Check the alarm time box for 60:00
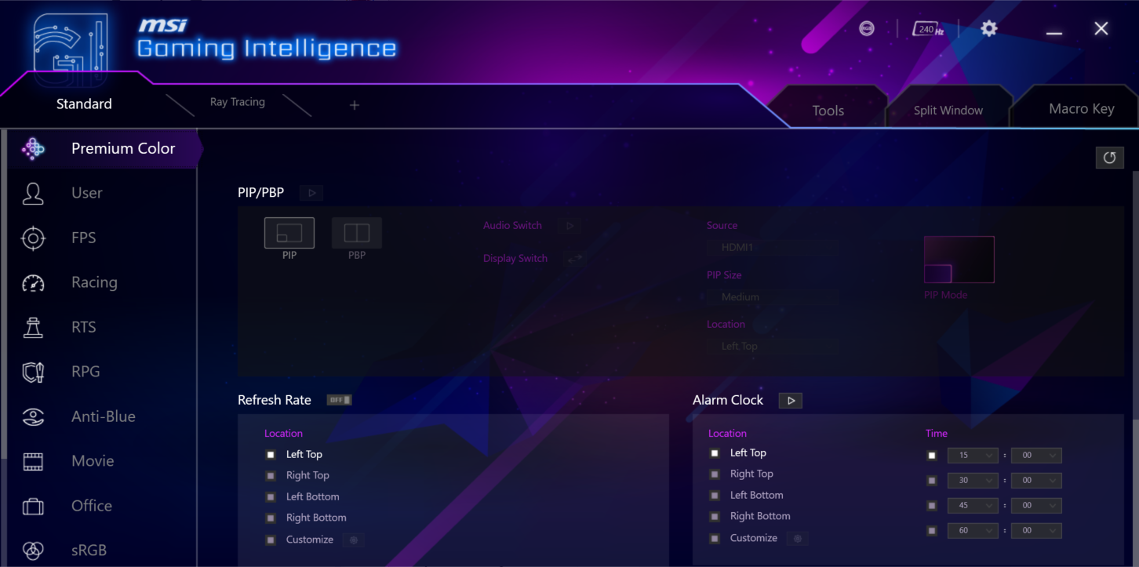The height and width of the screenshot is (567, 1139). [932, 531]
